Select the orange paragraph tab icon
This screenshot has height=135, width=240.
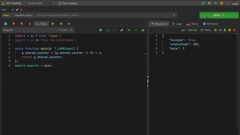click(22, 24)
